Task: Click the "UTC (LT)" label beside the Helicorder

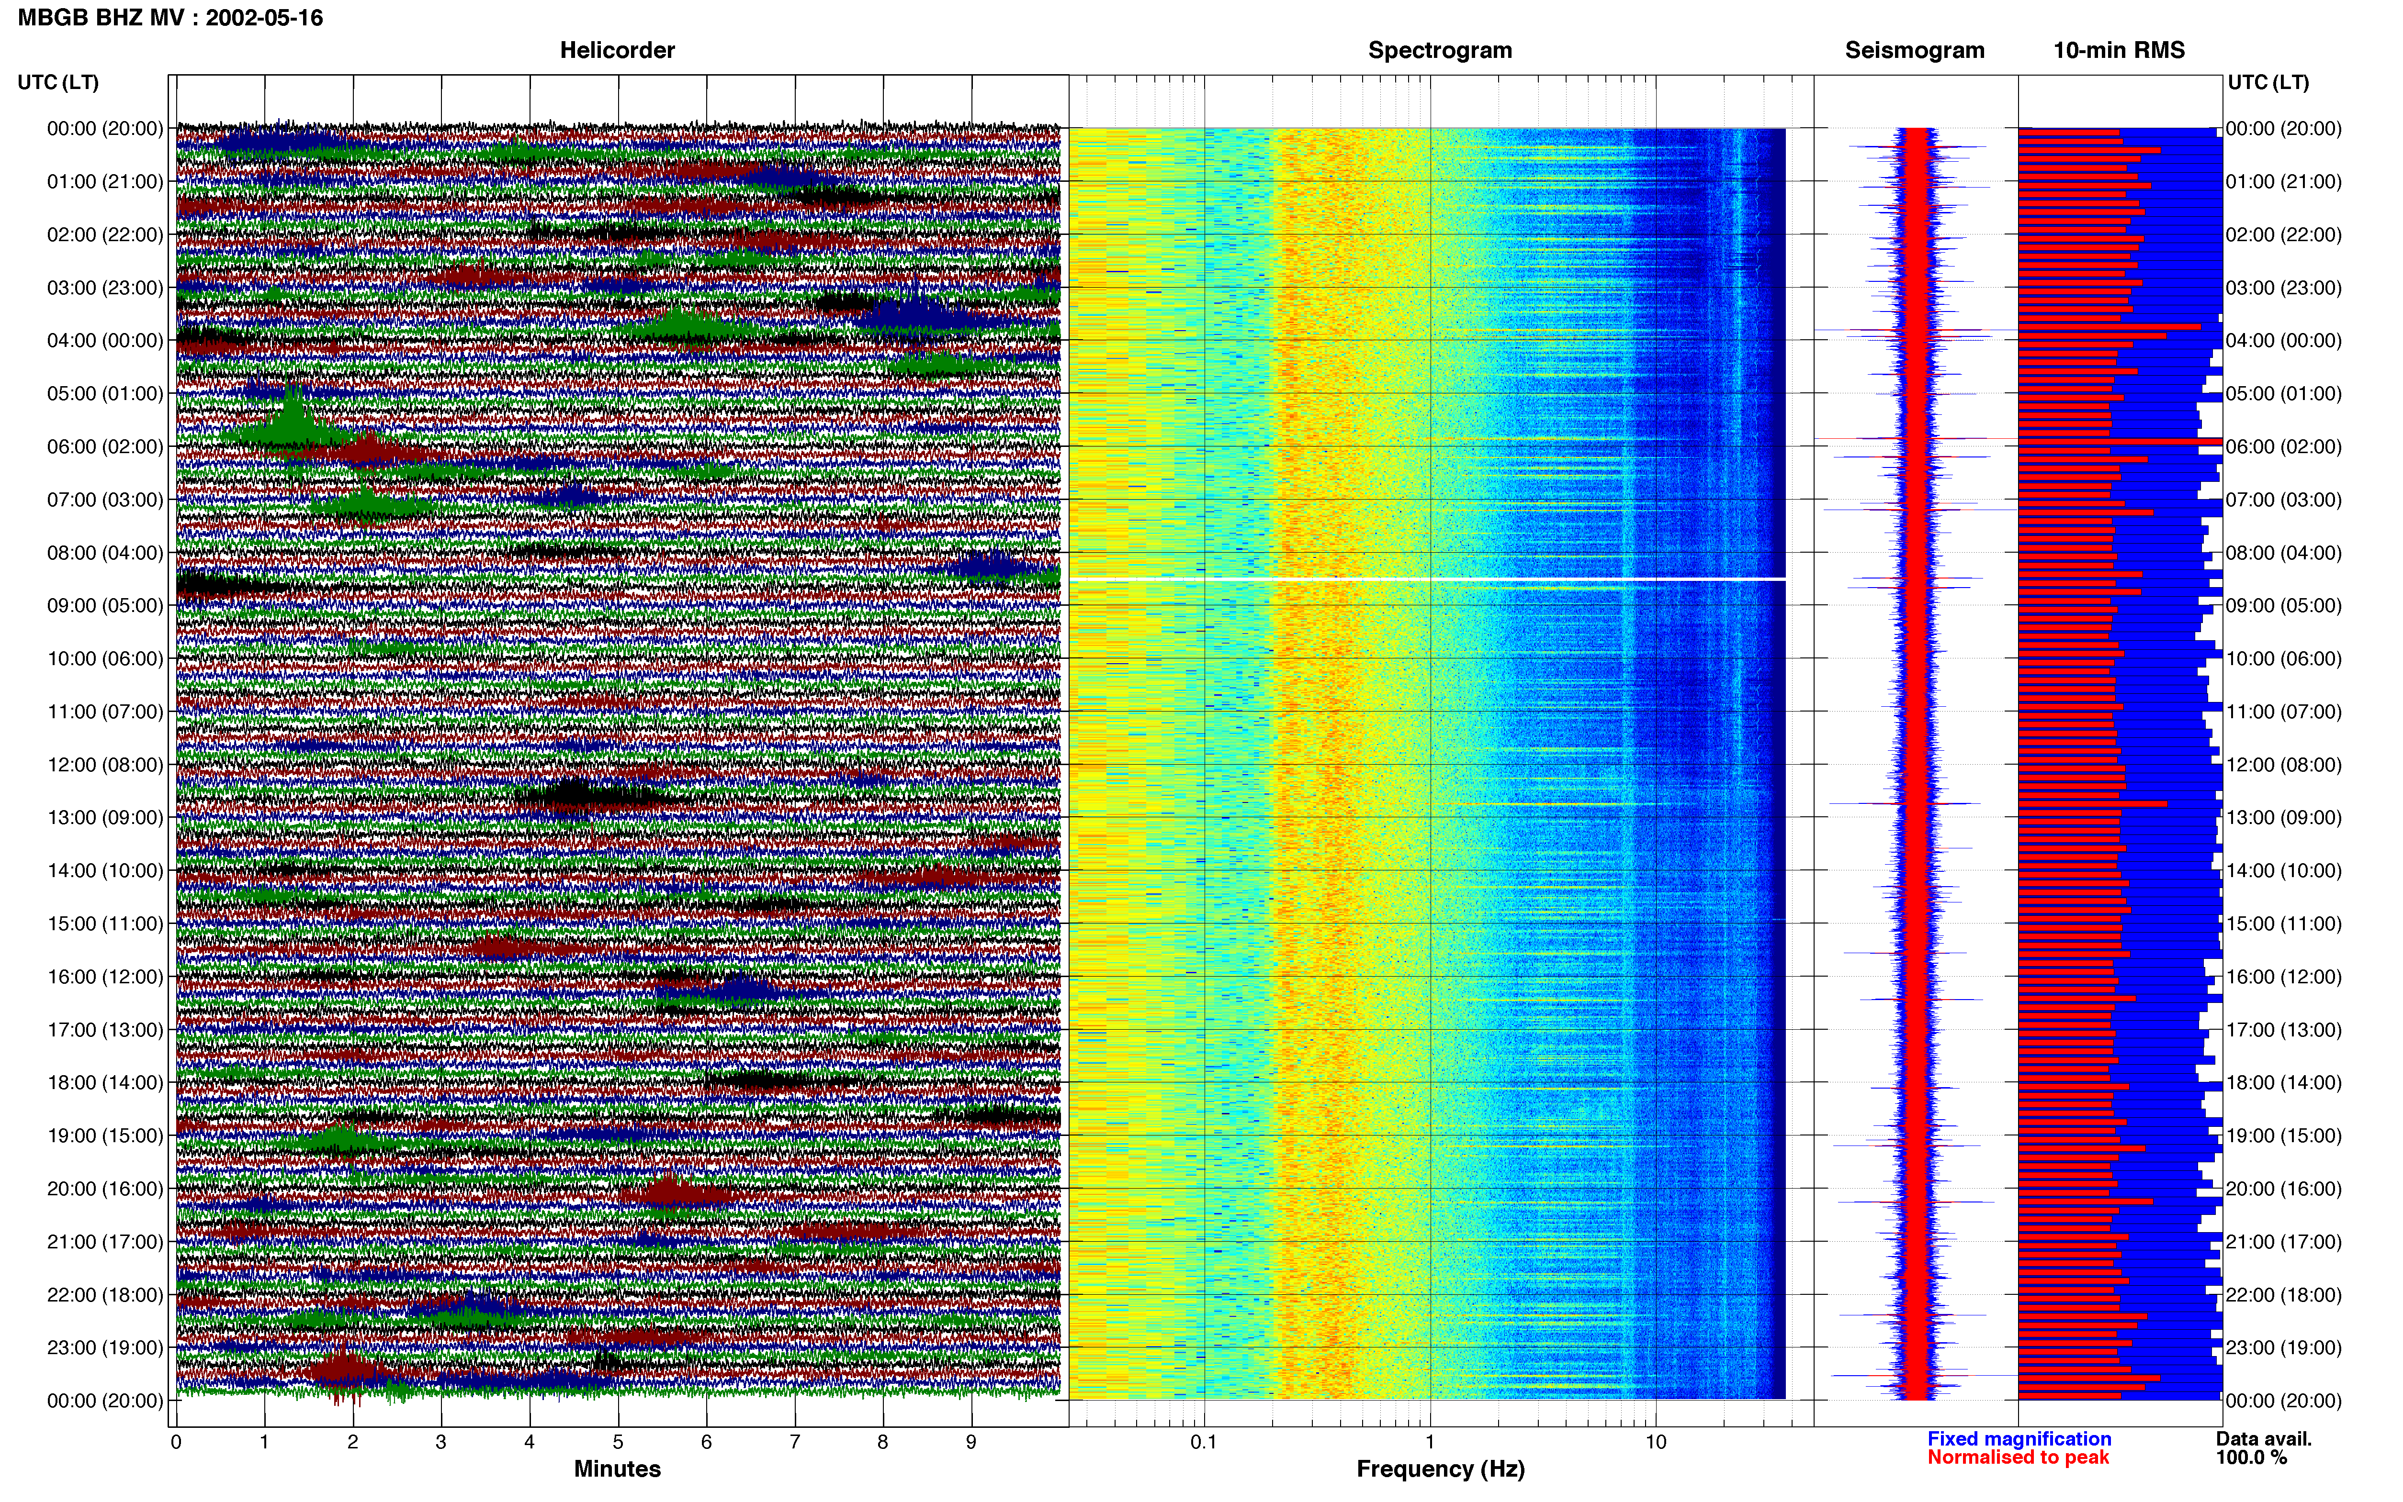Action: (x=58, y=82)
